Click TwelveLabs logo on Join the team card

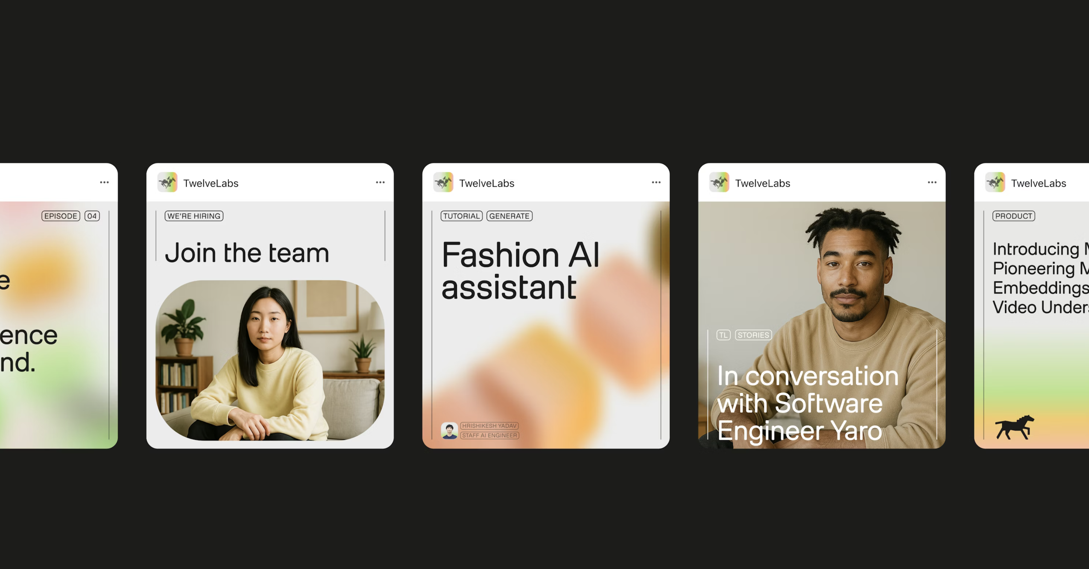point(167,183)
